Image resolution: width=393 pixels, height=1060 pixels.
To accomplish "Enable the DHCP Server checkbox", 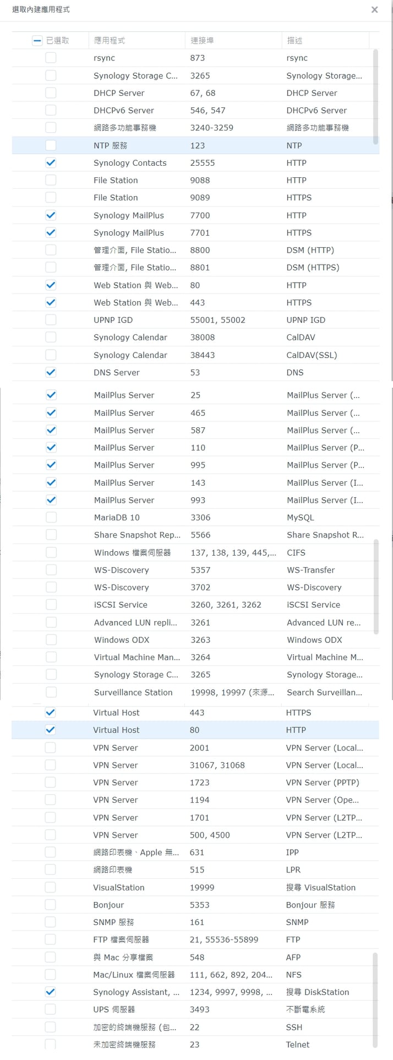I will [51, 93].
